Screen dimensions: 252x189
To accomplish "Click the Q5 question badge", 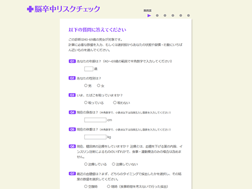I will point(72,129).
